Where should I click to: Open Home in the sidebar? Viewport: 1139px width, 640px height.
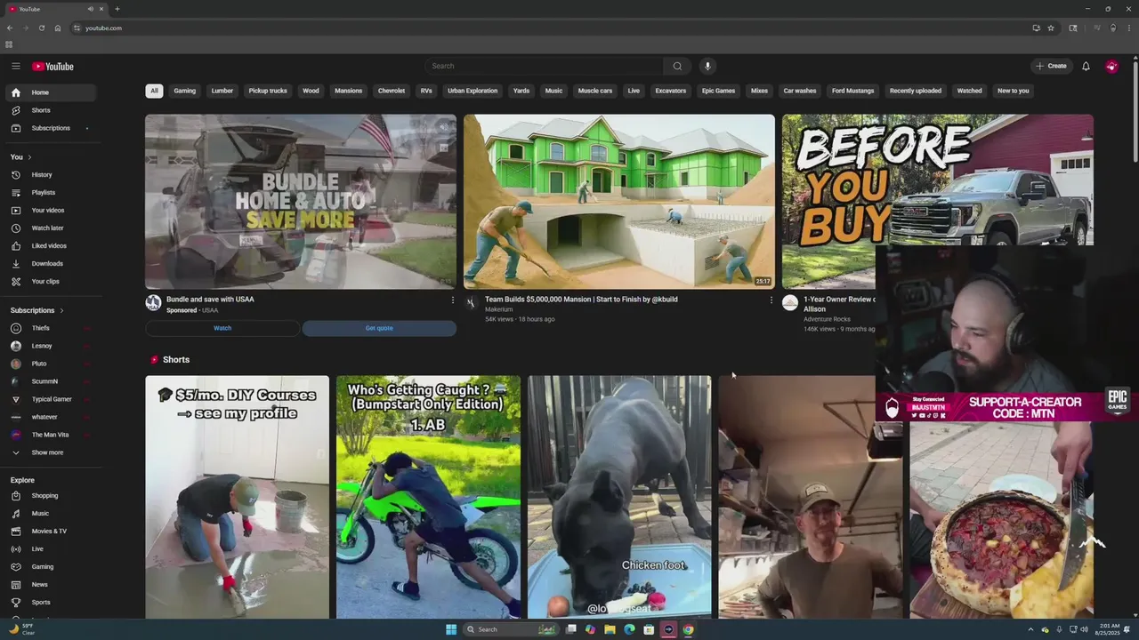pyautogui.click(x=50, y=92)
